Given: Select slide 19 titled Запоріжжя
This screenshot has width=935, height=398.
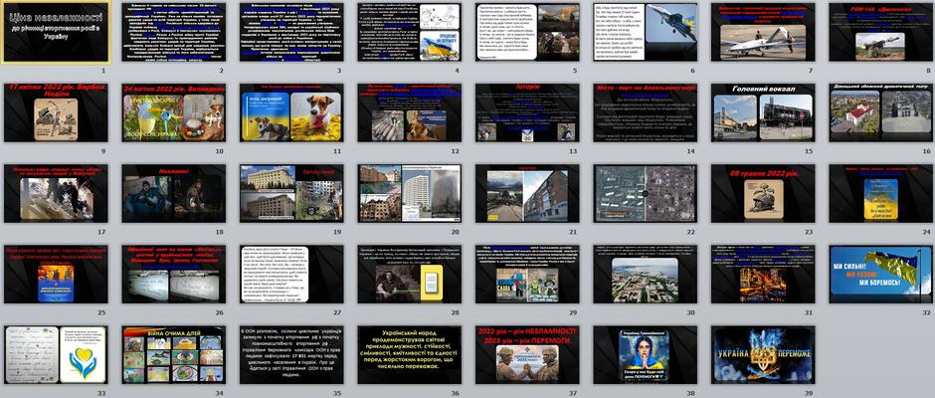Looking at the screenshot, I should click(x=291, y=193).
